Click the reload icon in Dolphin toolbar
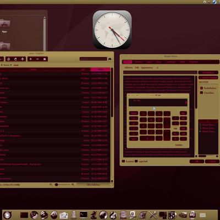This screenshot has width=220, height=220. (x=15, y=59)
